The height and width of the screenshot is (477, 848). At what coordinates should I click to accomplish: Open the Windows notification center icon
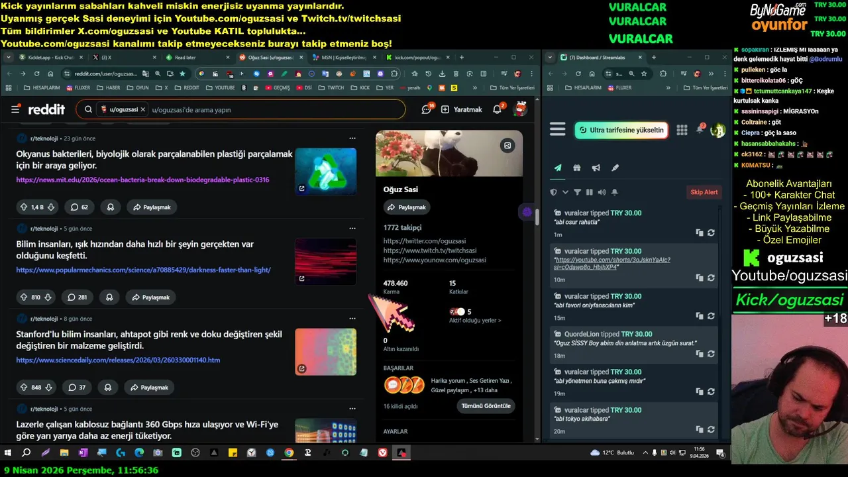[721, 453]
